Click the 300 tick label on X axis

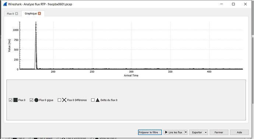(131, 72)
